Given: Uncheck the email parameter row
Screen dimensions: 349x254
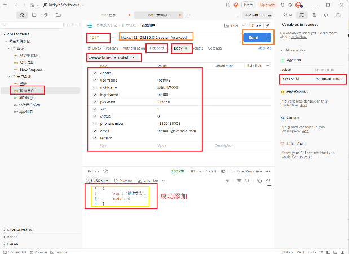Looking at the screenshot, I should (x=95, y=131).
